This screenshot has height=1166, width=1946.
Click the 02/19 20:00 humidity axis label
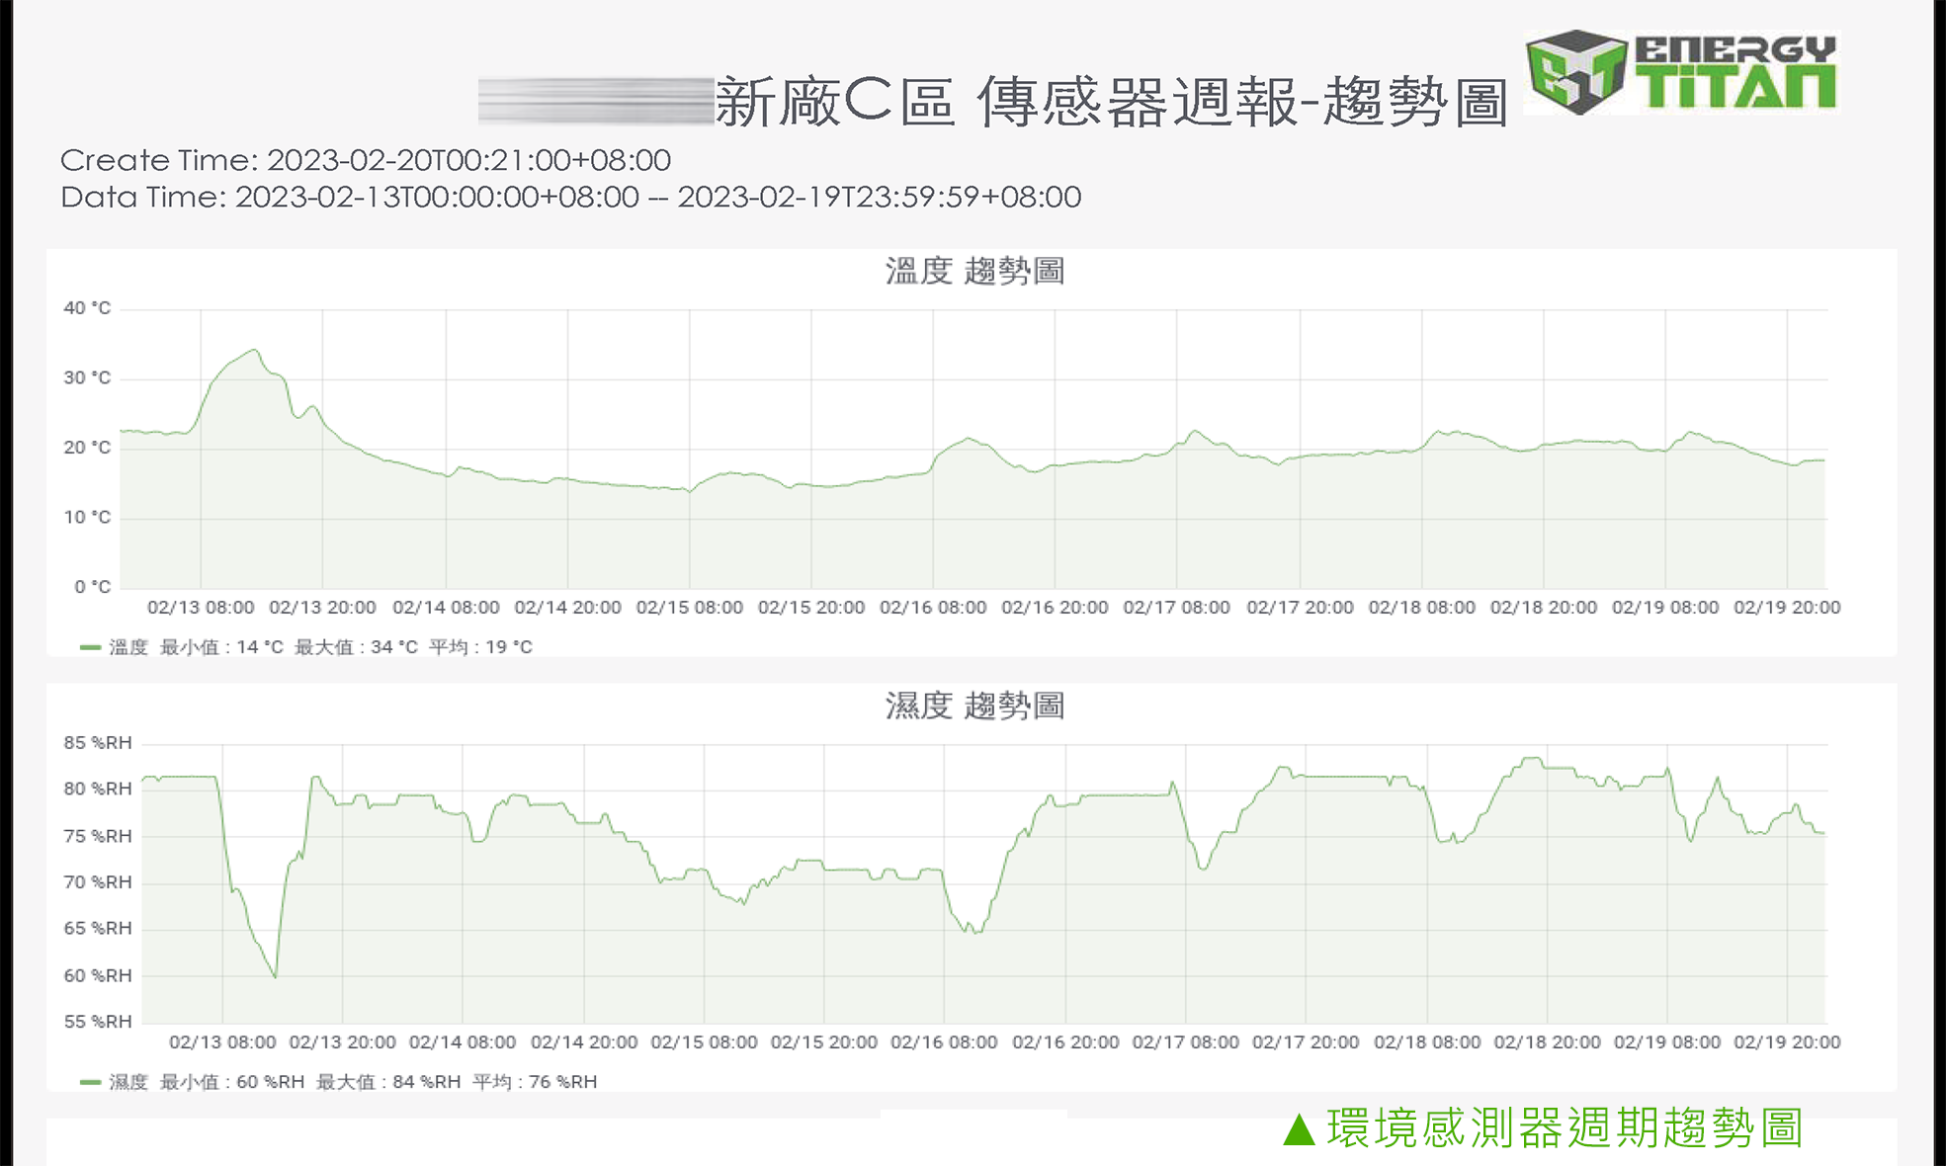(1786, 1042)
